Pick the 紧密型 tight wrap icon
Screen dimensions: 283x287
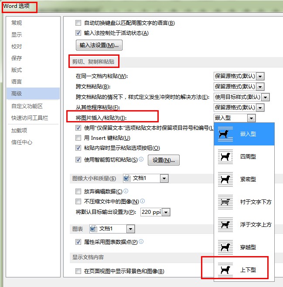(225, 179)
